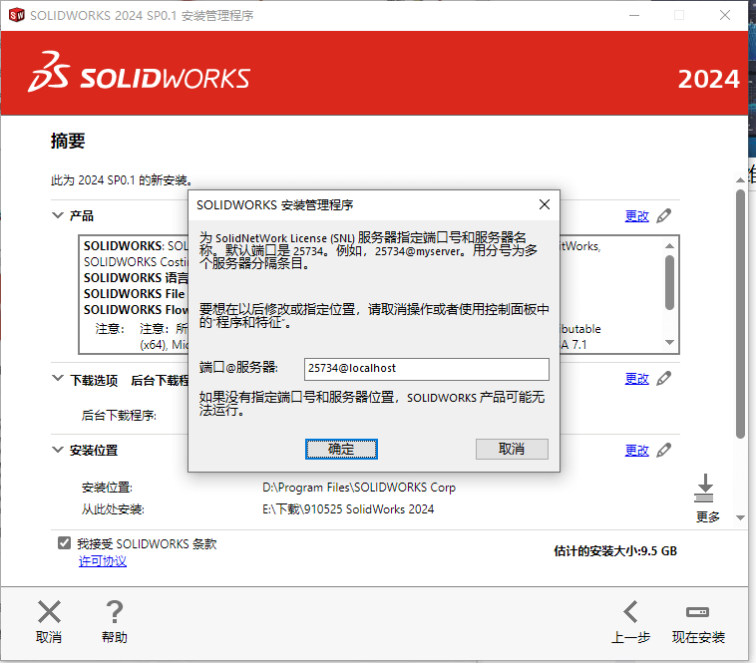Minimize the installation manager window
Screen dimensions: 756x663
(x=634, y=15)
